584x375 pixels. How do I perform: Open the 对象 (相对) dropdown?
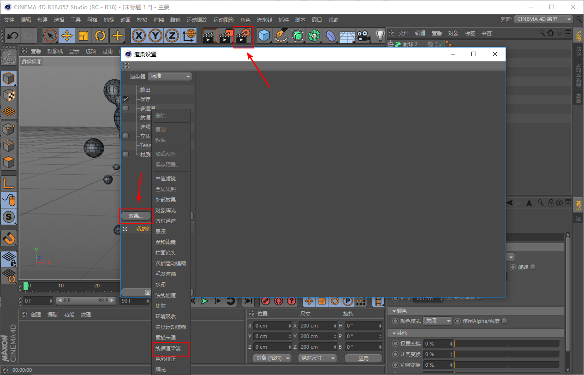tap(273, 358)
